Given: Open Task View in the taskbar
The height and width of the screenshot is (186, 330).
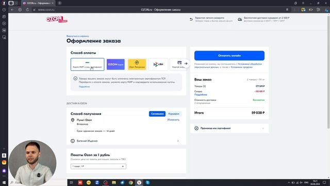Looking at the screenshot, I should 71,182.
